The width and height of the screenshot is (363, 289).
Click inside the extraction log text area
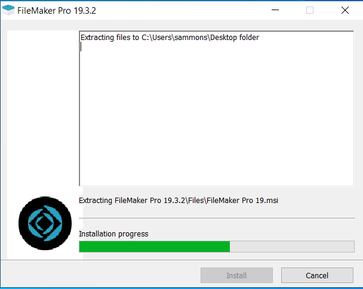(217, 109)
